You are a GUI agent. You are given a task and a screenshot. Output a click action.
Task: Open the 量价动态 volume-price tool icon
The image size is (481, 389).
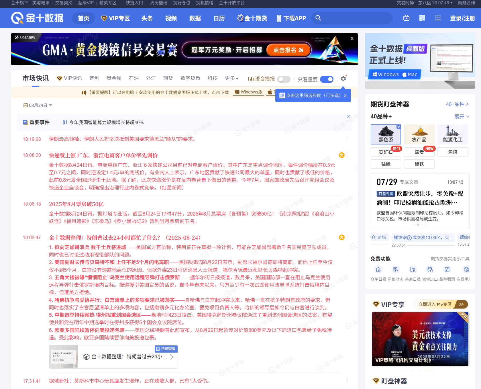click(396, 269)
